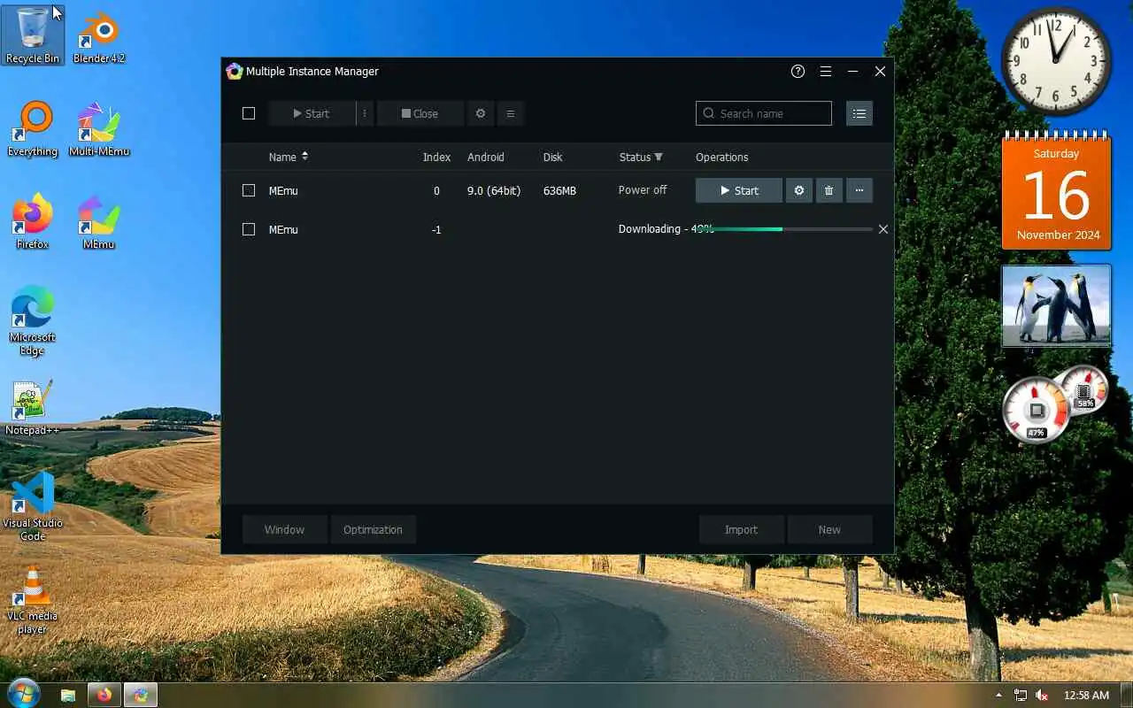Cancel the downloading MEmu instance
Image resolution: width=1133 pixels, height=708 pixels.
[x=883, y=229]
